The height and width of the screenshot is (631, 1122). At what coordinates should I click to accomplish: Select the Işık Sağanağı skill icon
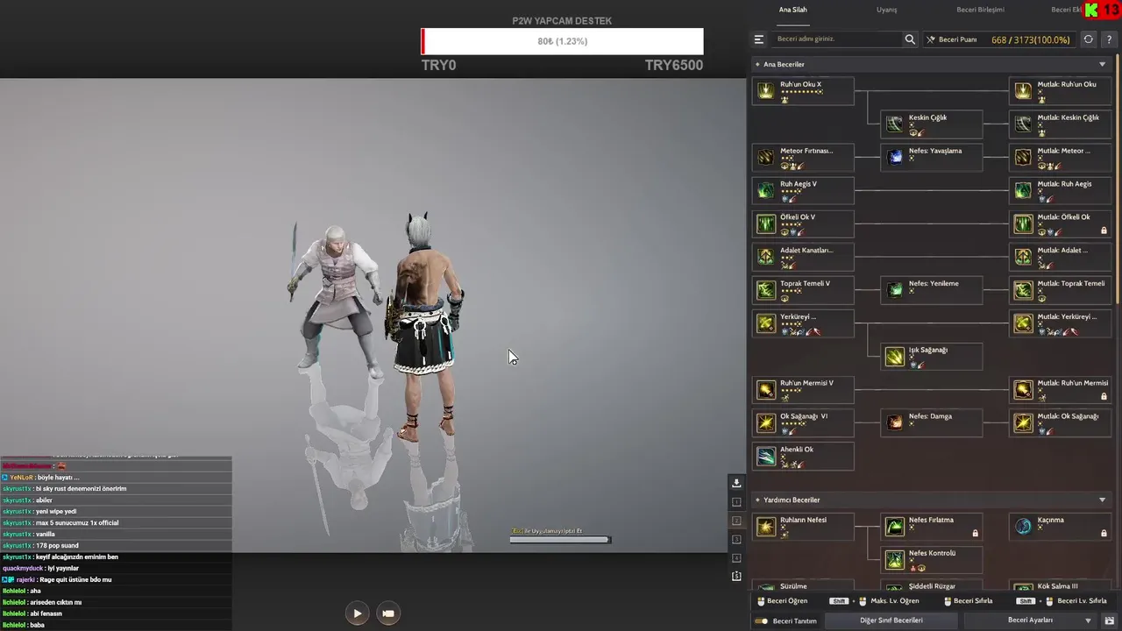pos(894,357)
